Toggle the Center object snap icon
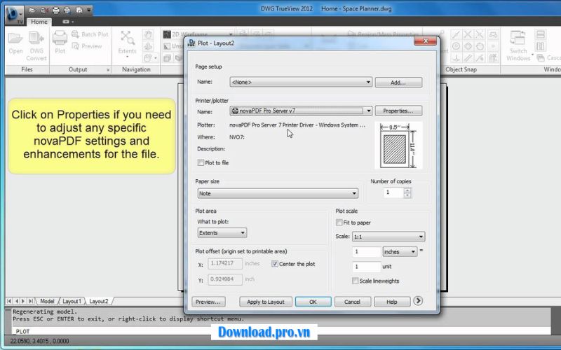 (x=456, y=46)
